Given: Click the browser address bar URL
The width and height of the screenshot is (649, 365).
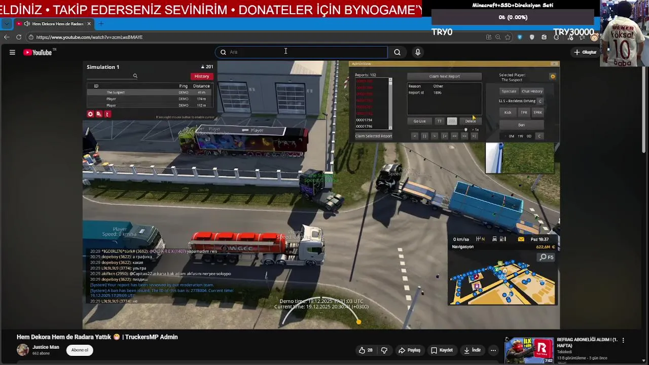Looking at the screenshot, I should pyautogui.click(x=89, y=37).
